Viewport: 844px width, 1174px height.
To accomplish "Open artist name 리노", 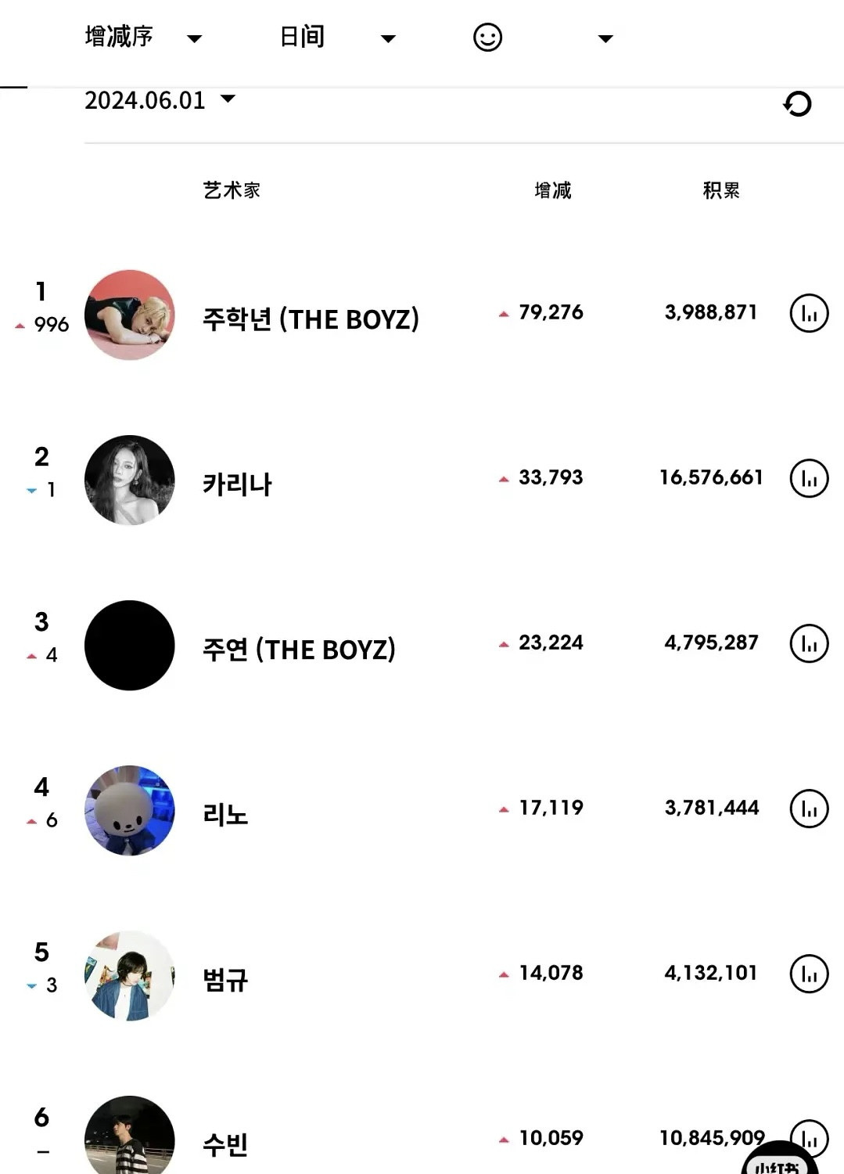I will tap(225, 814).
